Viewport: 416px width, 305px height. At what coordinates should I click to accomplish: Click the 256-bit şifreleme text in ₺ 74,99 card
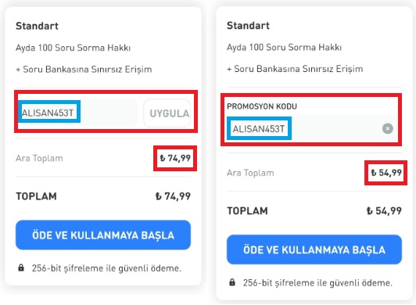[x=106, y=268]
